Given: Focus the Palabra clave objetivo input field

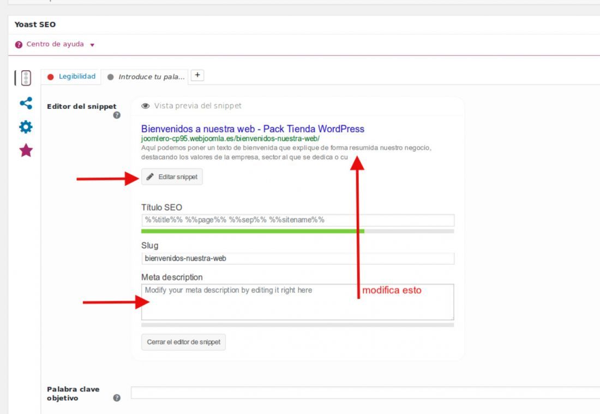Looking at the screenshot, I should click(x=365, y=393).
